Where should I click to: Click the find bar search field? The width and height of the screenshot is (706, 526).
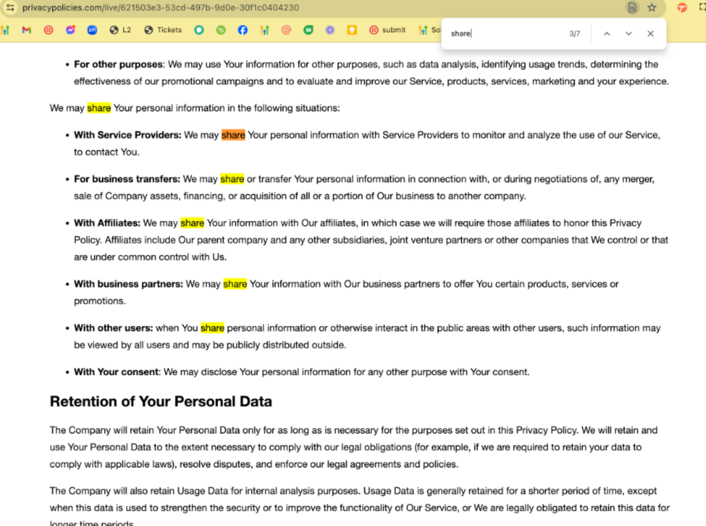tap(506, 34)
